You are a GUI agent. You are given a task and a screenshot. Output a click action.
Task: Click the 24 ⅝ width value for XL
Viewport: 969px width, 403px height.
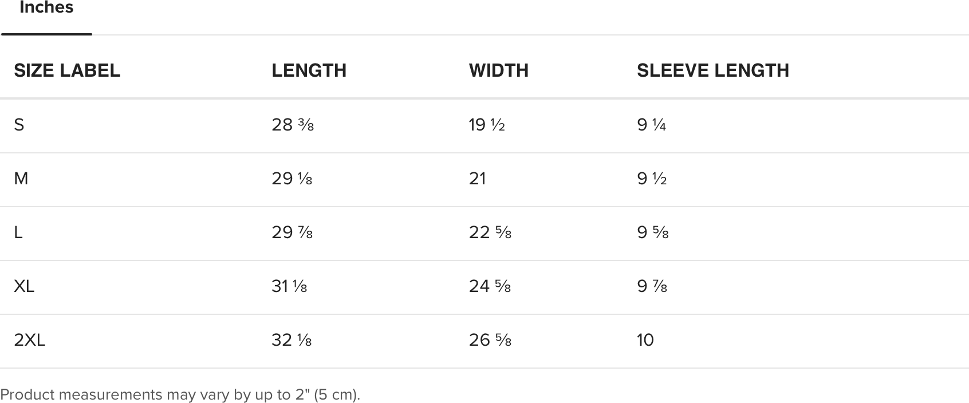(490, 286)
